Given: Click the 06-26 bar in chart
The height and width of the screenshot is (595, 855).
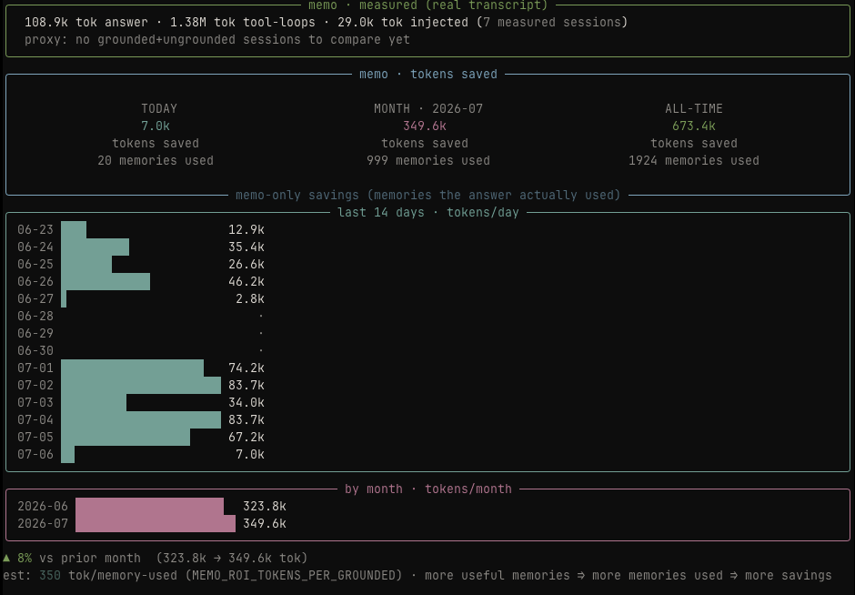Looking at the screenshot, I should point(106,281).
